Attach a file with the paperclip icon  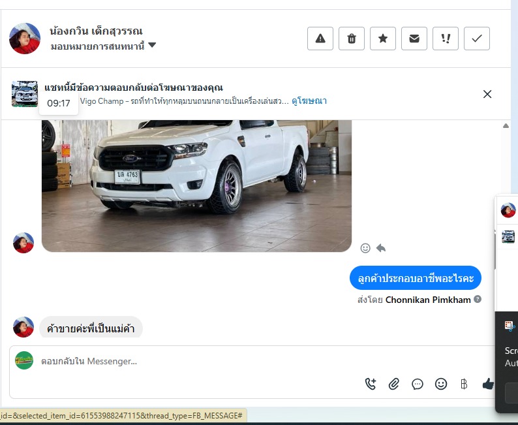pos(394,384)
